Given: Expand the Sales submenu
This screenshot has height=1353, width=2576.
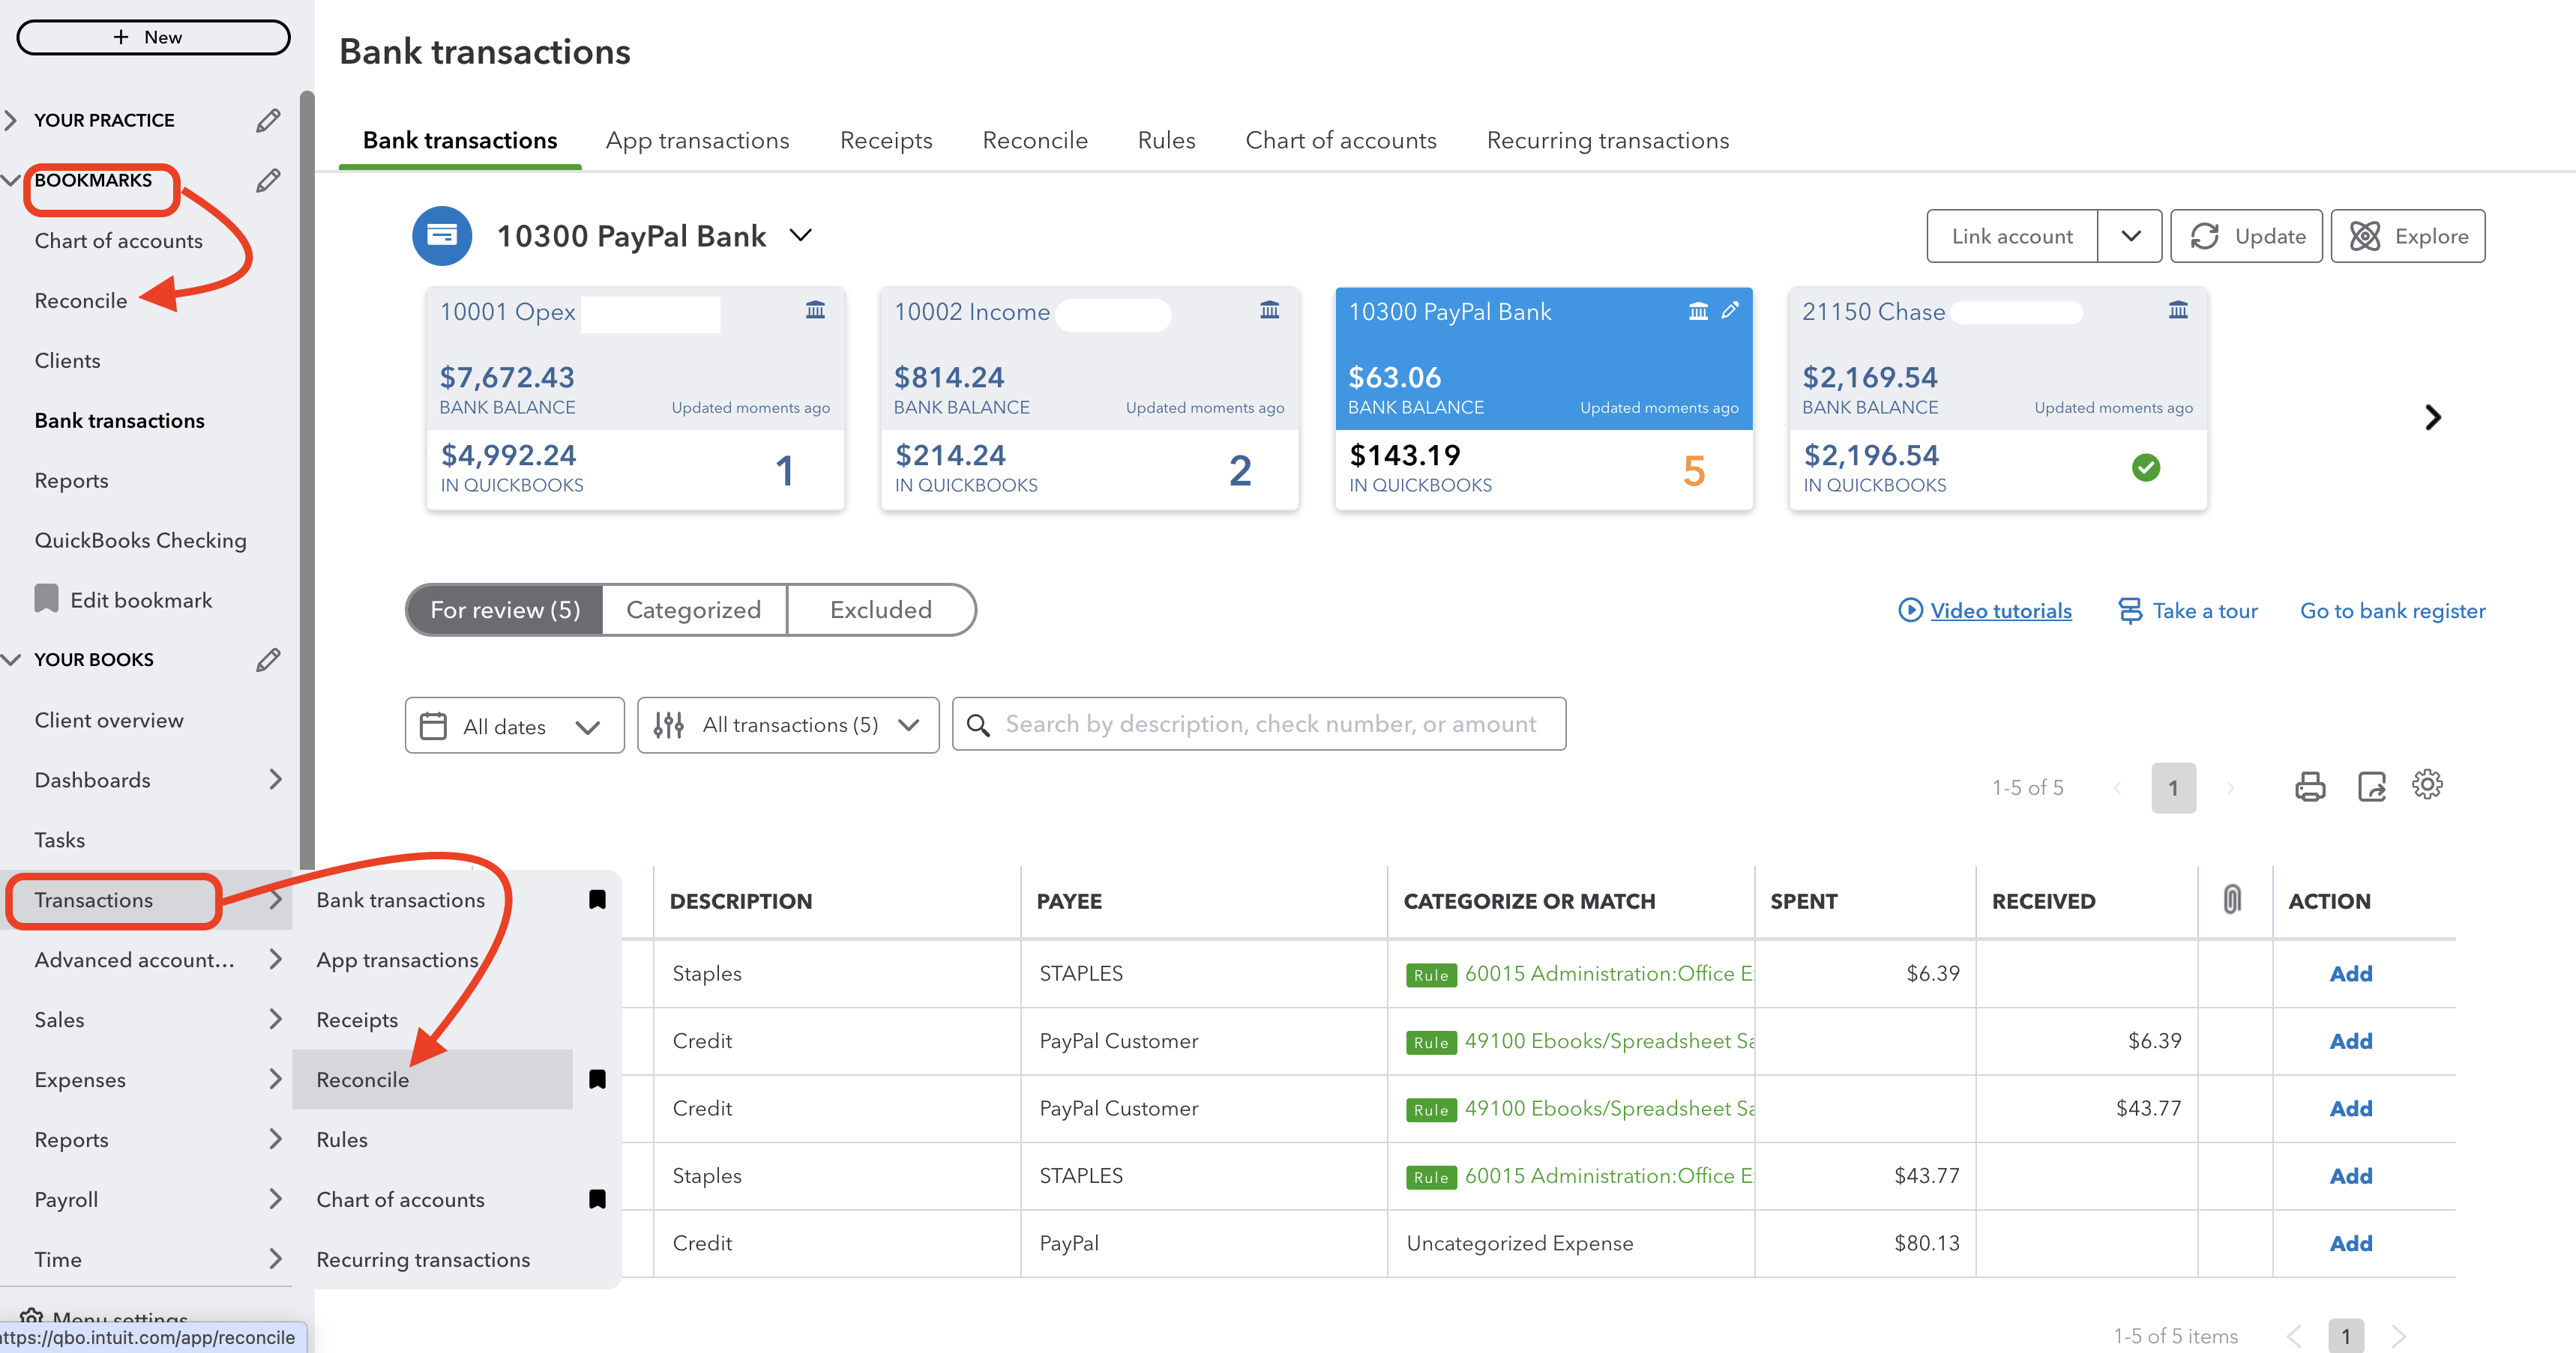Looking at the screenshot, I should [x=275, y=1020].
